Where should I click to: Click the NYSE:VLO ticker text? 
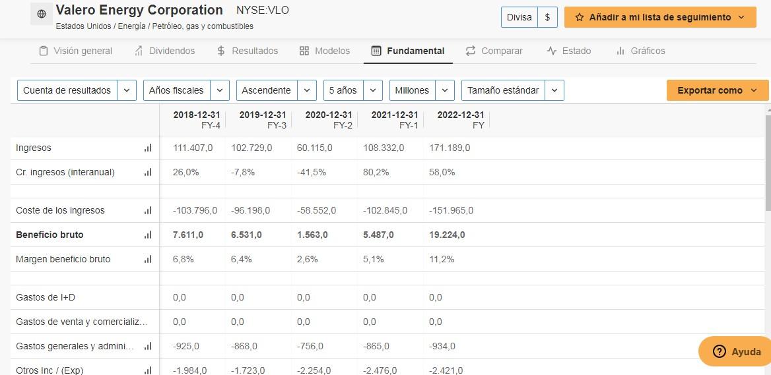(263, 11)
